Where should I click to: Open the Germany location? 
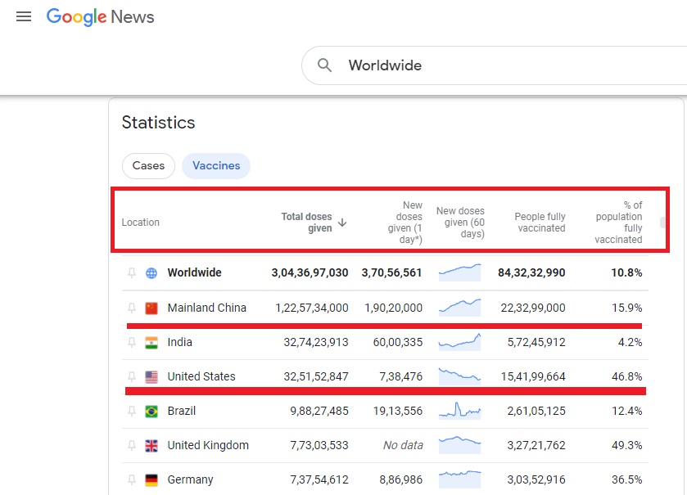click(190, 479)
